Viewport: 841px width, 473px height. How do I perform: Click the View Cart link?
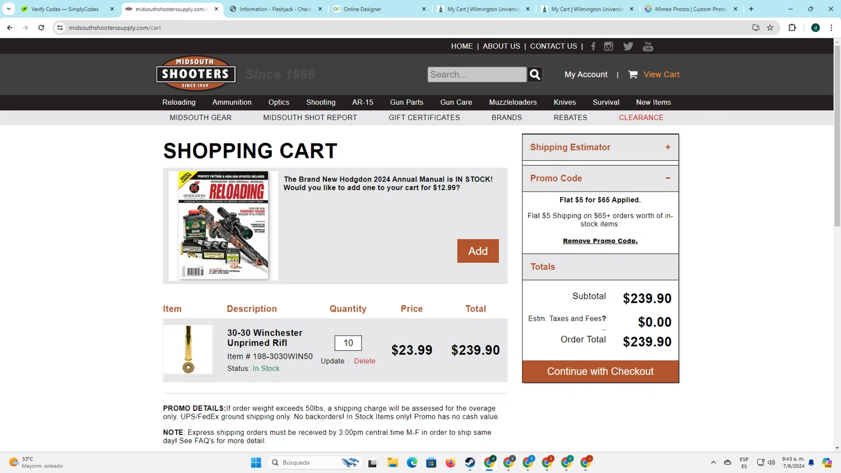(x=661, y=75)
